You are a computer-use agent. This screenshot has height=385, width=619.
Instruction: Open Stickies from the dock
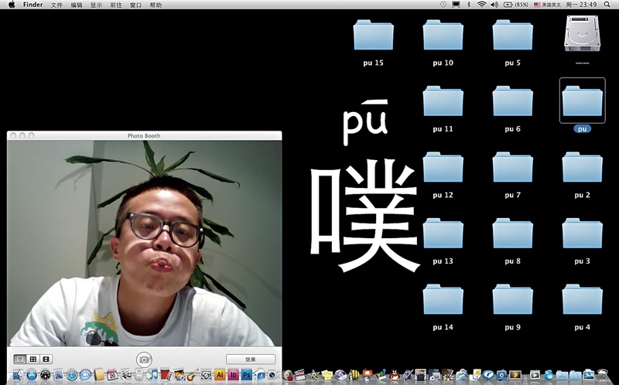click(327, 375)
